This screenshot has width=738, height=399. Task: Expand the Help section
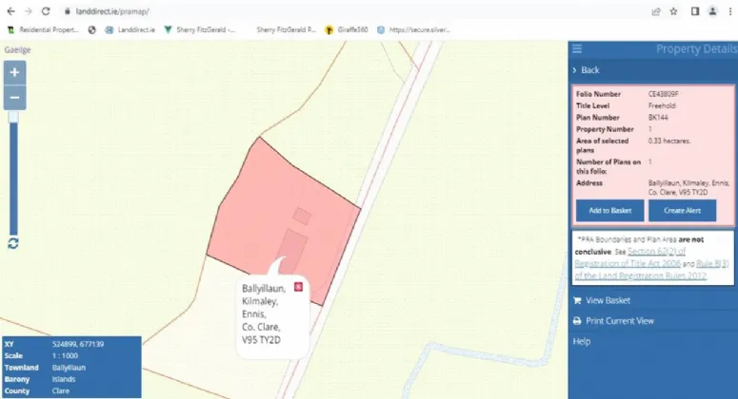pos(581,341)
